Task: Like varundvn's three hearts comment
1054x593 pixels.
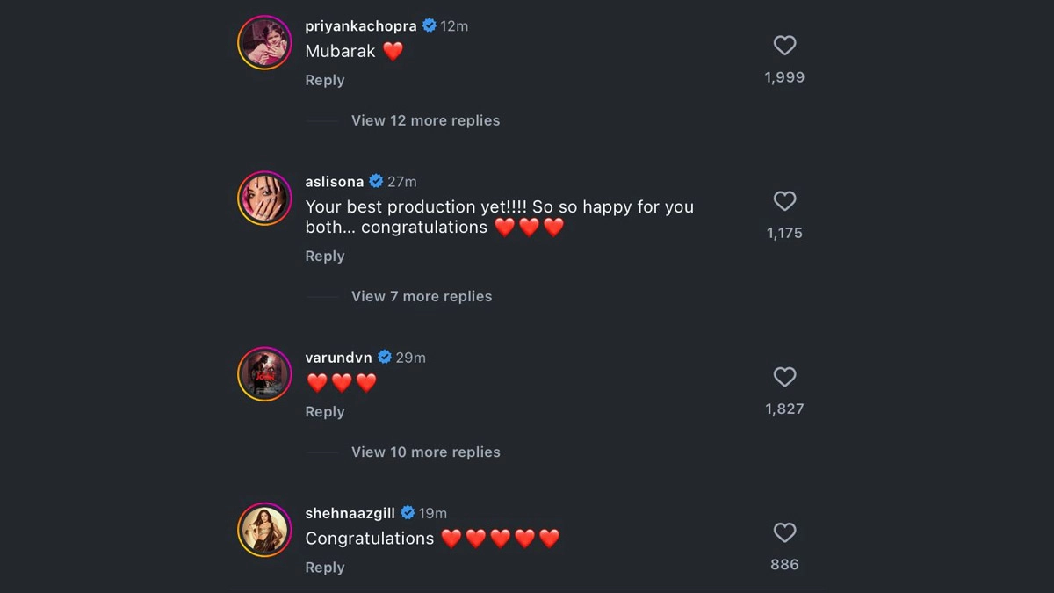Action: point(784,377)
